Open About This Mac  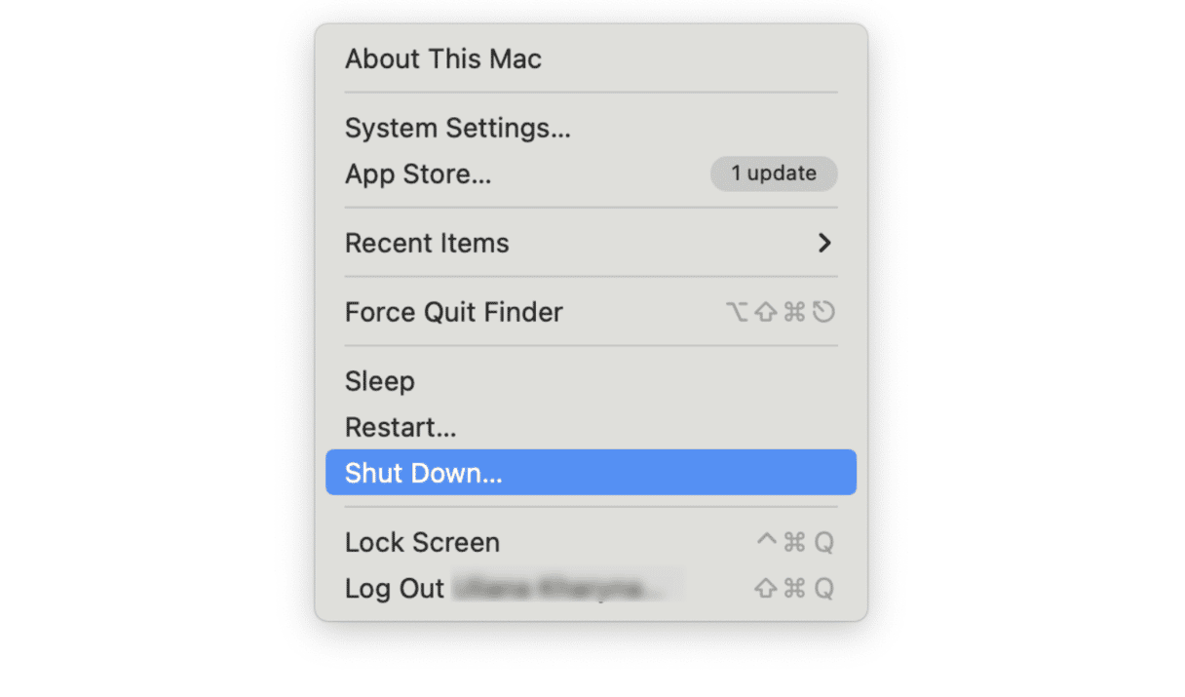[x=443, y=58]
